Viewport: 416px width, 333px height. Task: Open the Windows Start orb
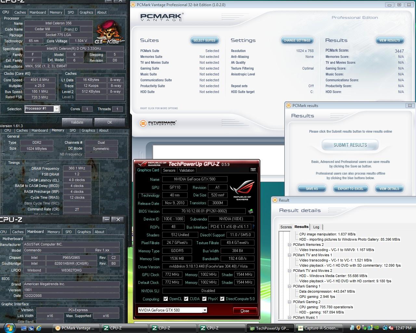click(x=9, y=328)
